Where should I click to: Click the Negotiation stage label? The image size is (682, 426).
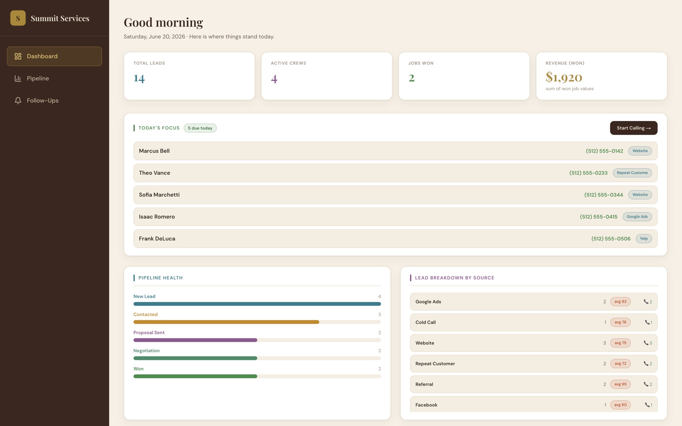tap(147, 351)
